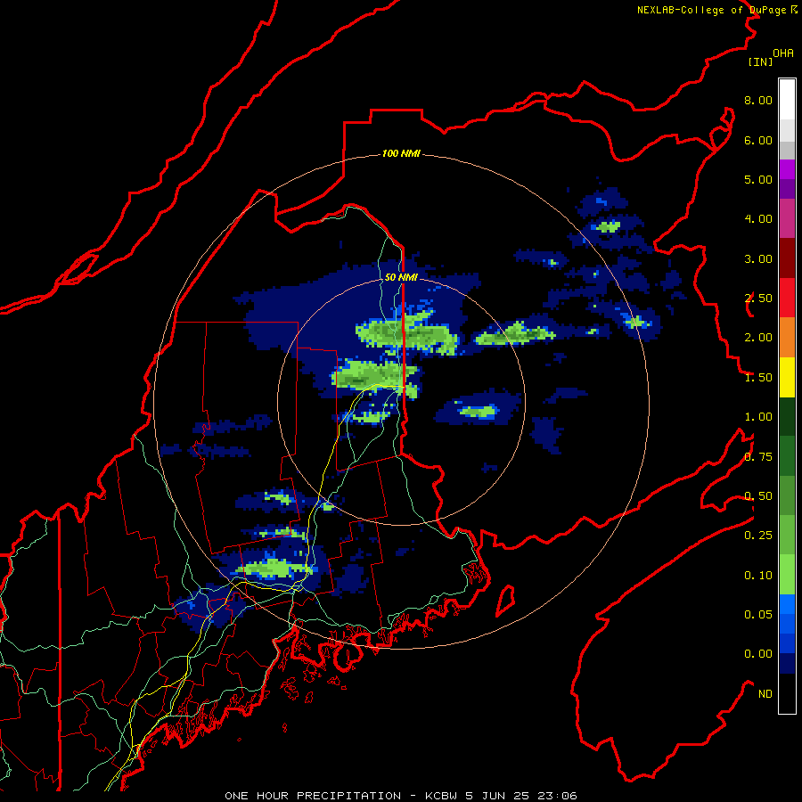The image size is (802, 802).
Task: Click the ND legend label
Action: click(x=765, y=694)
